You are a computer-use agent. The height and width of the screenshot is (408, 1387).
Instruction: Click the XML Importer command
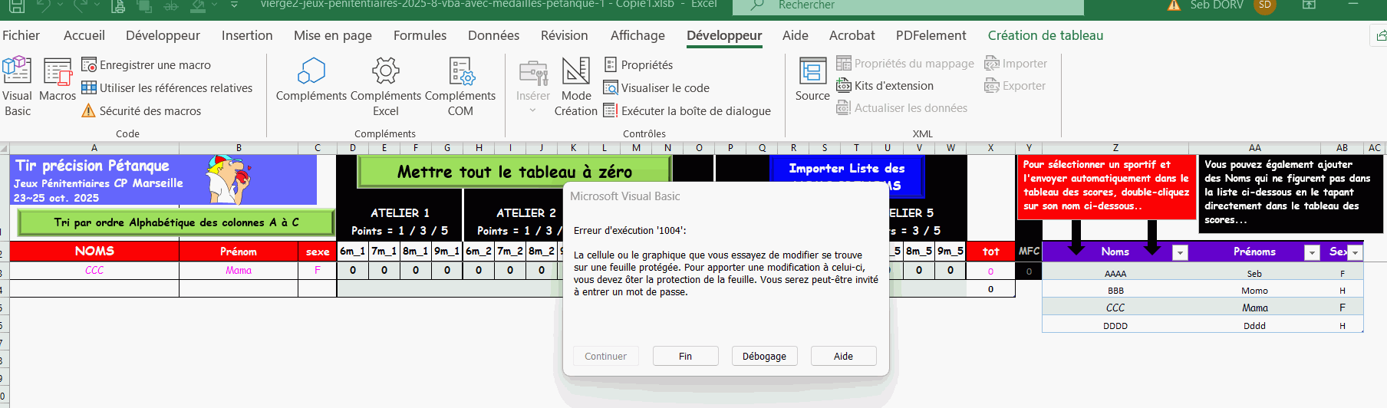1016,64
